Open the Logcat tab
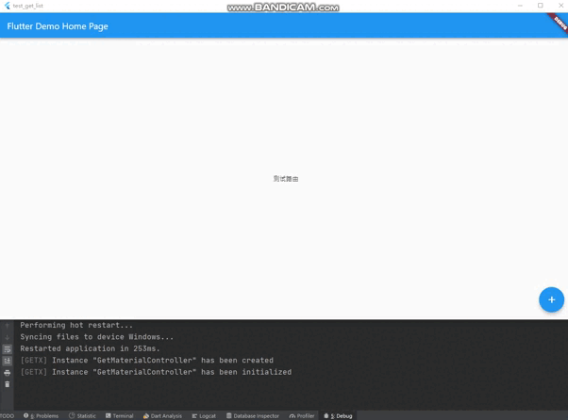 (204, 415)
